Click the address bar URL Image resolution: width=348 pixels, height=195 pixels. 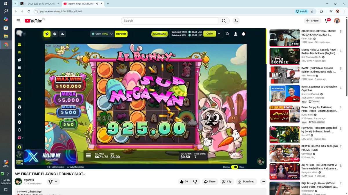61,11
